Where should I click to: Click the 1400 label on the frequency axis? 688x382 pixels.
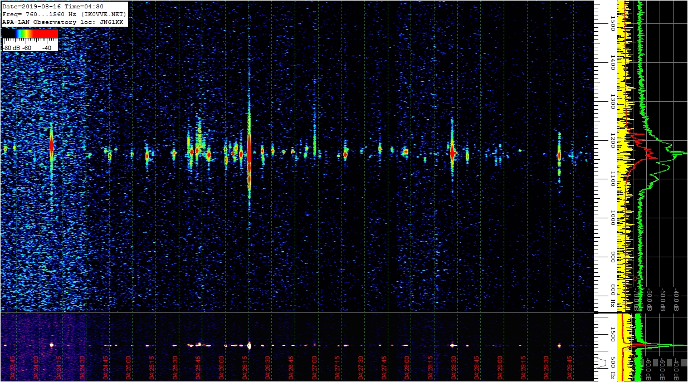pos(612,62)
